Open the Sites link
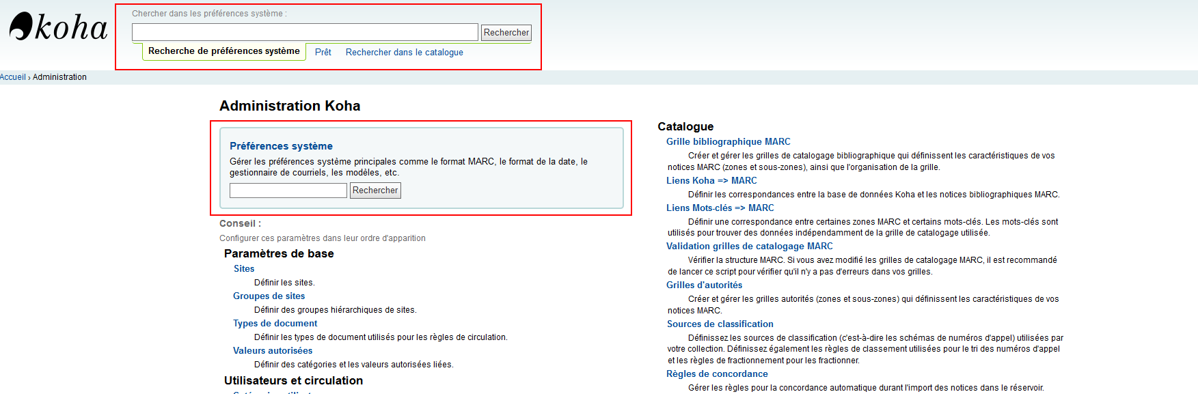 tap(244, 269)
